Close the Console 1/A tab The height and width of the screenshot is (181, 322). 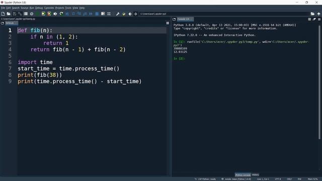point(191,19)
